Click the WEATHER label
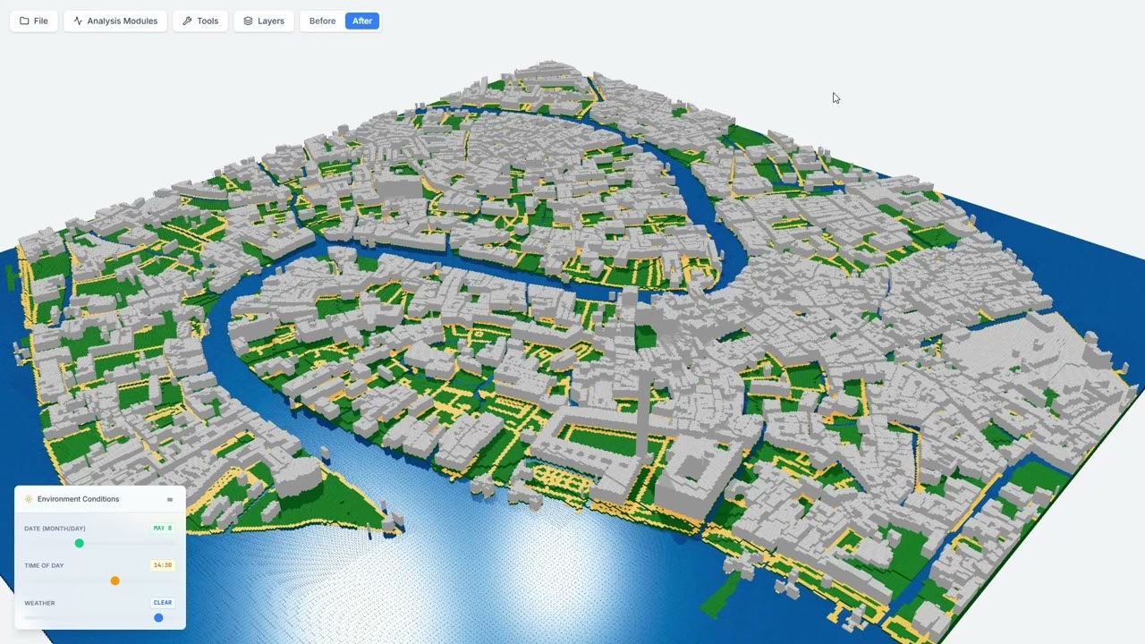The image size is (1145, 644). click(39, 603)
